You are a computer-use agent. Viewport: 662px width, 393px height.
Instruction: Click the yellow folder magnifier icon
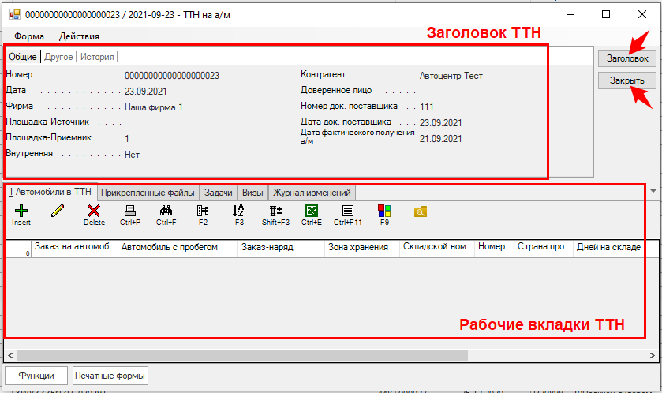tap(421, 211)
